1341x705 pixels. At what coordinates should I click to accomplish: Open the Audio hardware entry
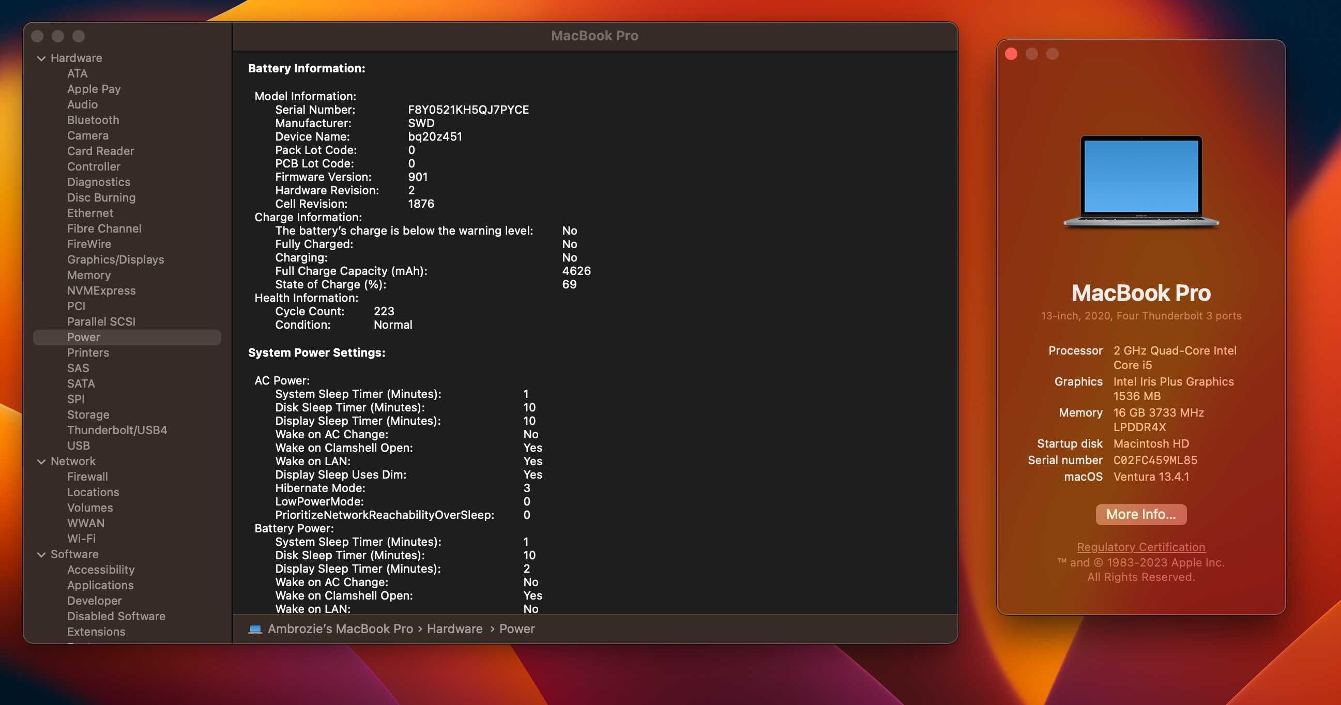(82, 104)
